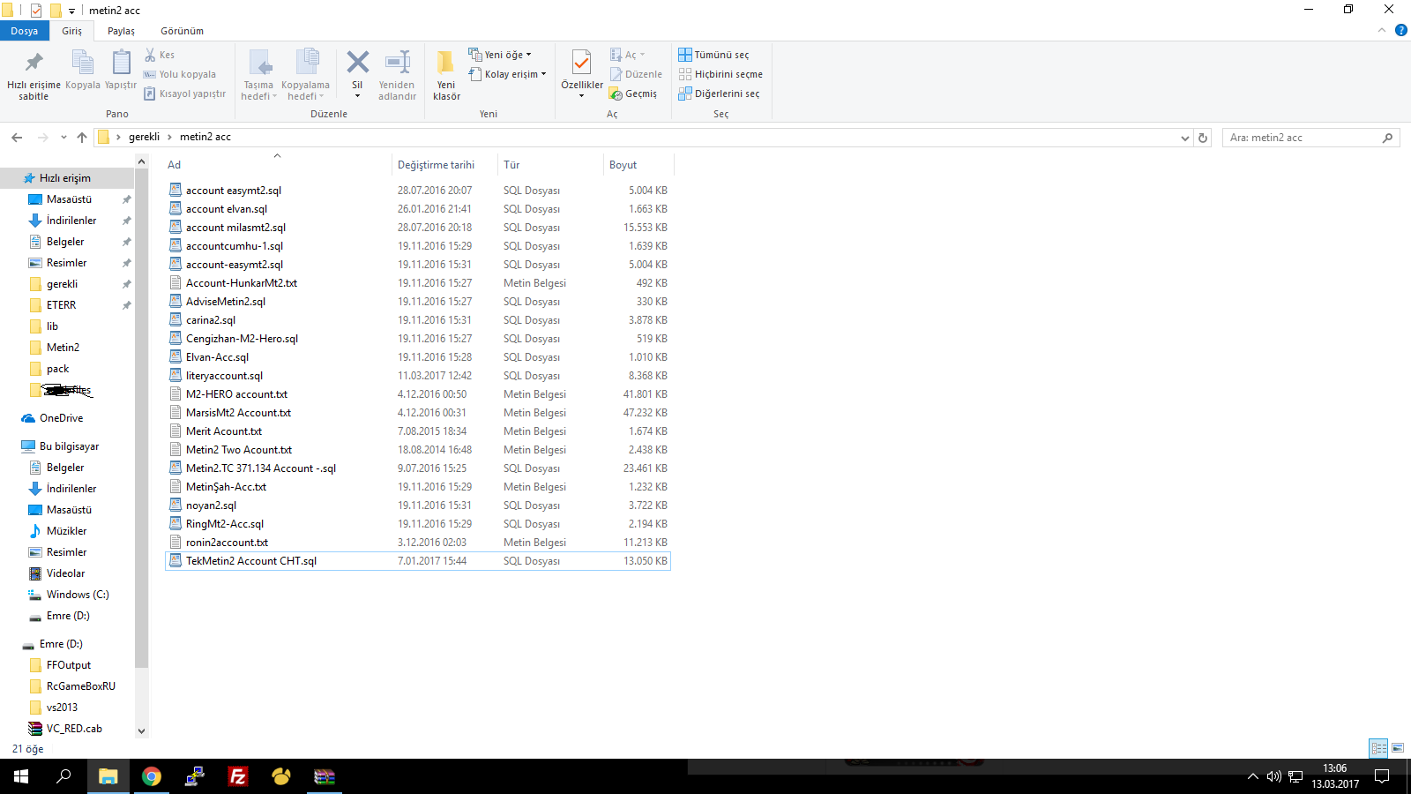The height and width of the screenshot is (794, 1411).
Task: Click Kısayol yapıştır in ribbon
Action: click(185, 94)
